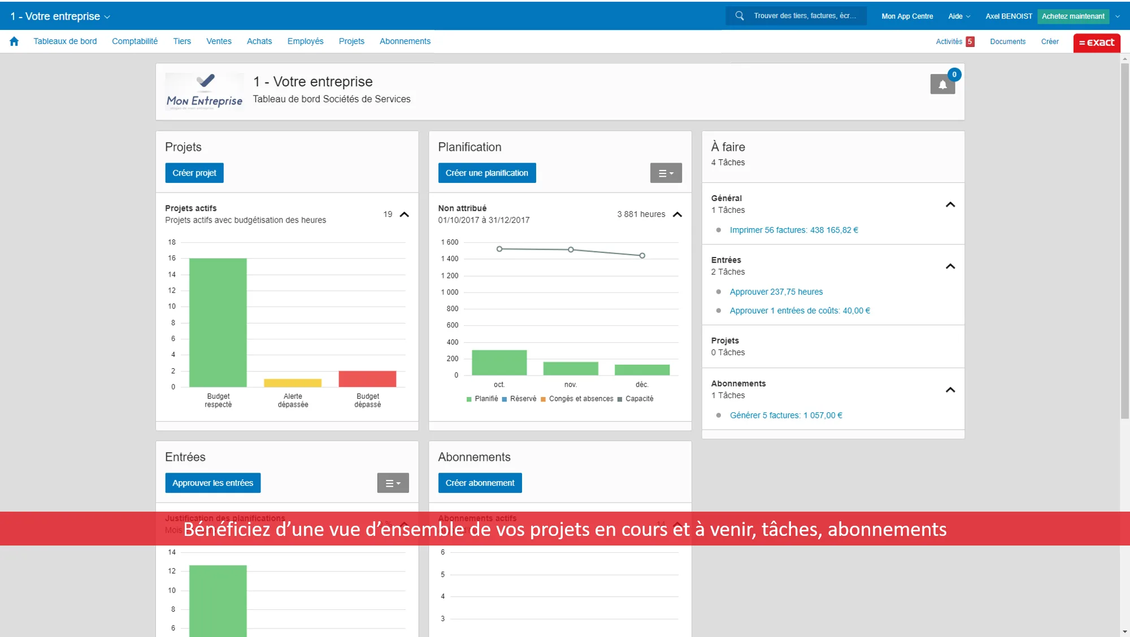1130x637 pixels.
Task: Open the Tableaux de bord menu
Action: [x=65, y=41]
